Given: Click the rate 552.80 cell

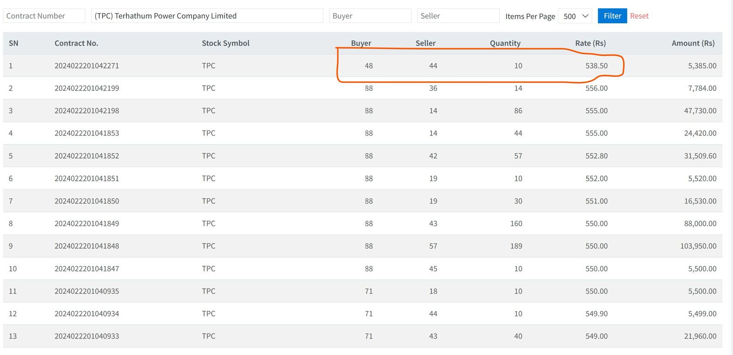Looking at the screenshot, I should (x=596, y=156).
